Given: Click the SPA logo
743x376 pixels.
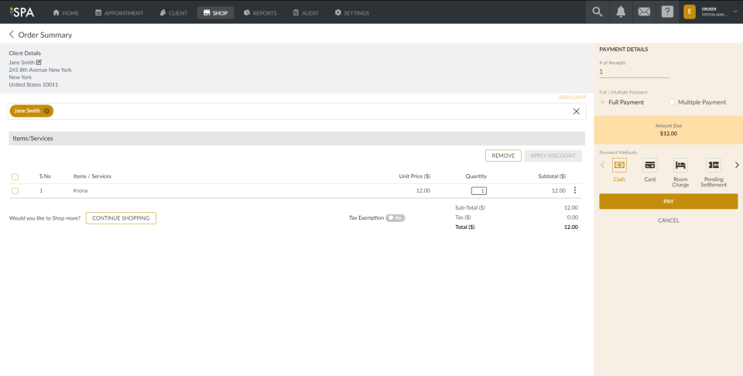Looking at the screenshot, I should pyautogui.click(x=22, y=12).
